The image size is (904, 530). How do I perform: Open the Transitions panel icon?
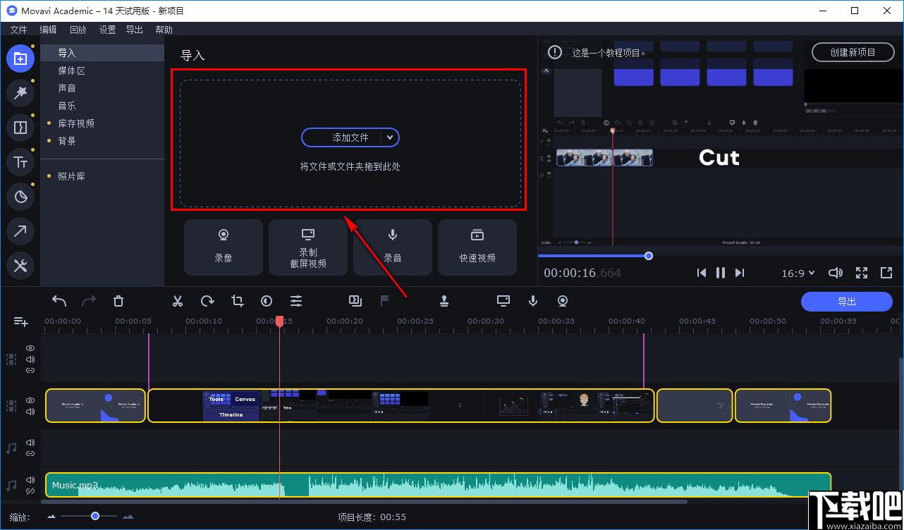20,128
